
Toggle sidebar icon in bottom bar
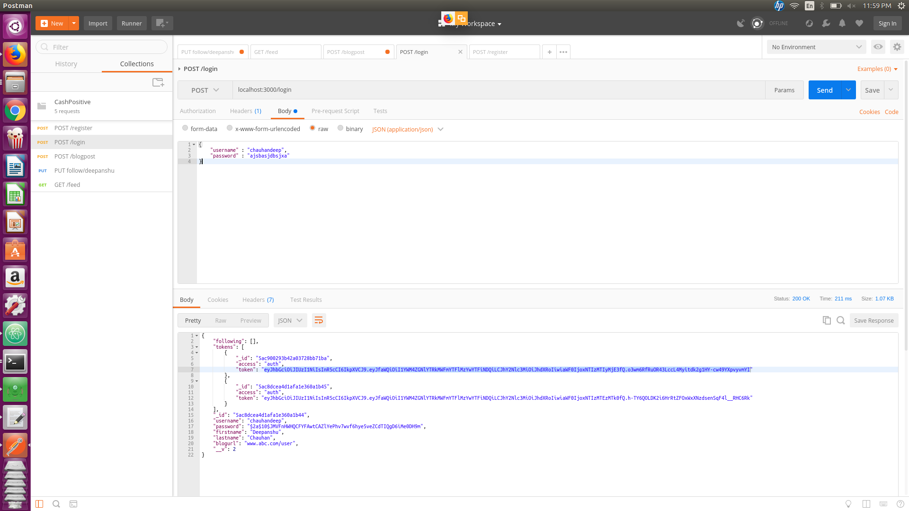[x=39, y=504]
